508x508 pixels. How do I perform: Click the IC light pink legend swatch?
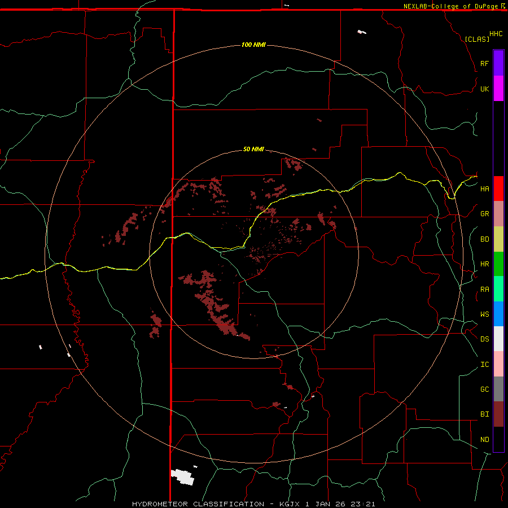498,364
